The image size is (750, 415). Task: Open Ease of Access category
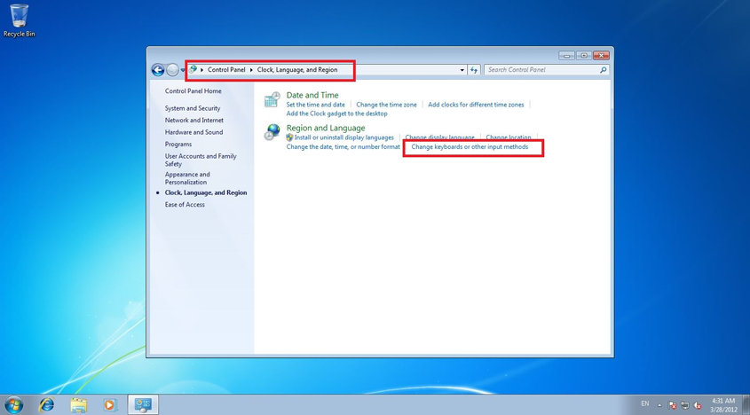coord(185,205)
